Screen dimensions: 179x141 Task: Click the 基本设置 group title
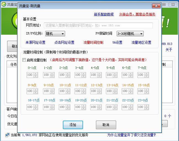[30, 19]
